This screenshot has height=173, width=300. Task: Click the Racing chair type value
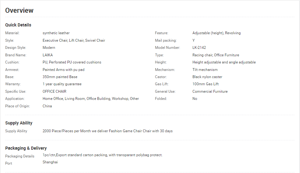(202, 55)
